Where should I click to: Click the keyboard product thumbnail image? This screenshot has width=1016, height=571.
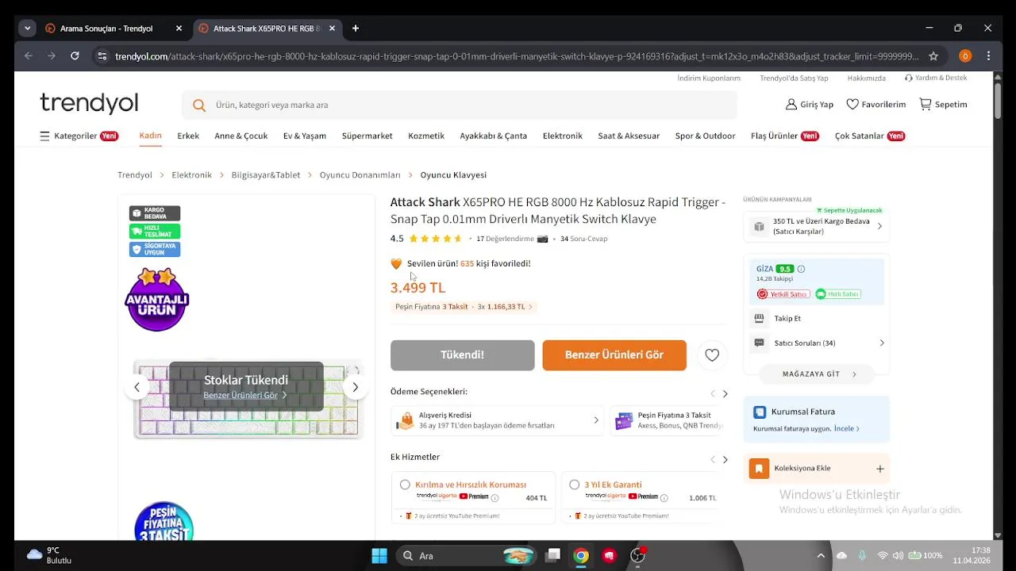coord(247,400)
